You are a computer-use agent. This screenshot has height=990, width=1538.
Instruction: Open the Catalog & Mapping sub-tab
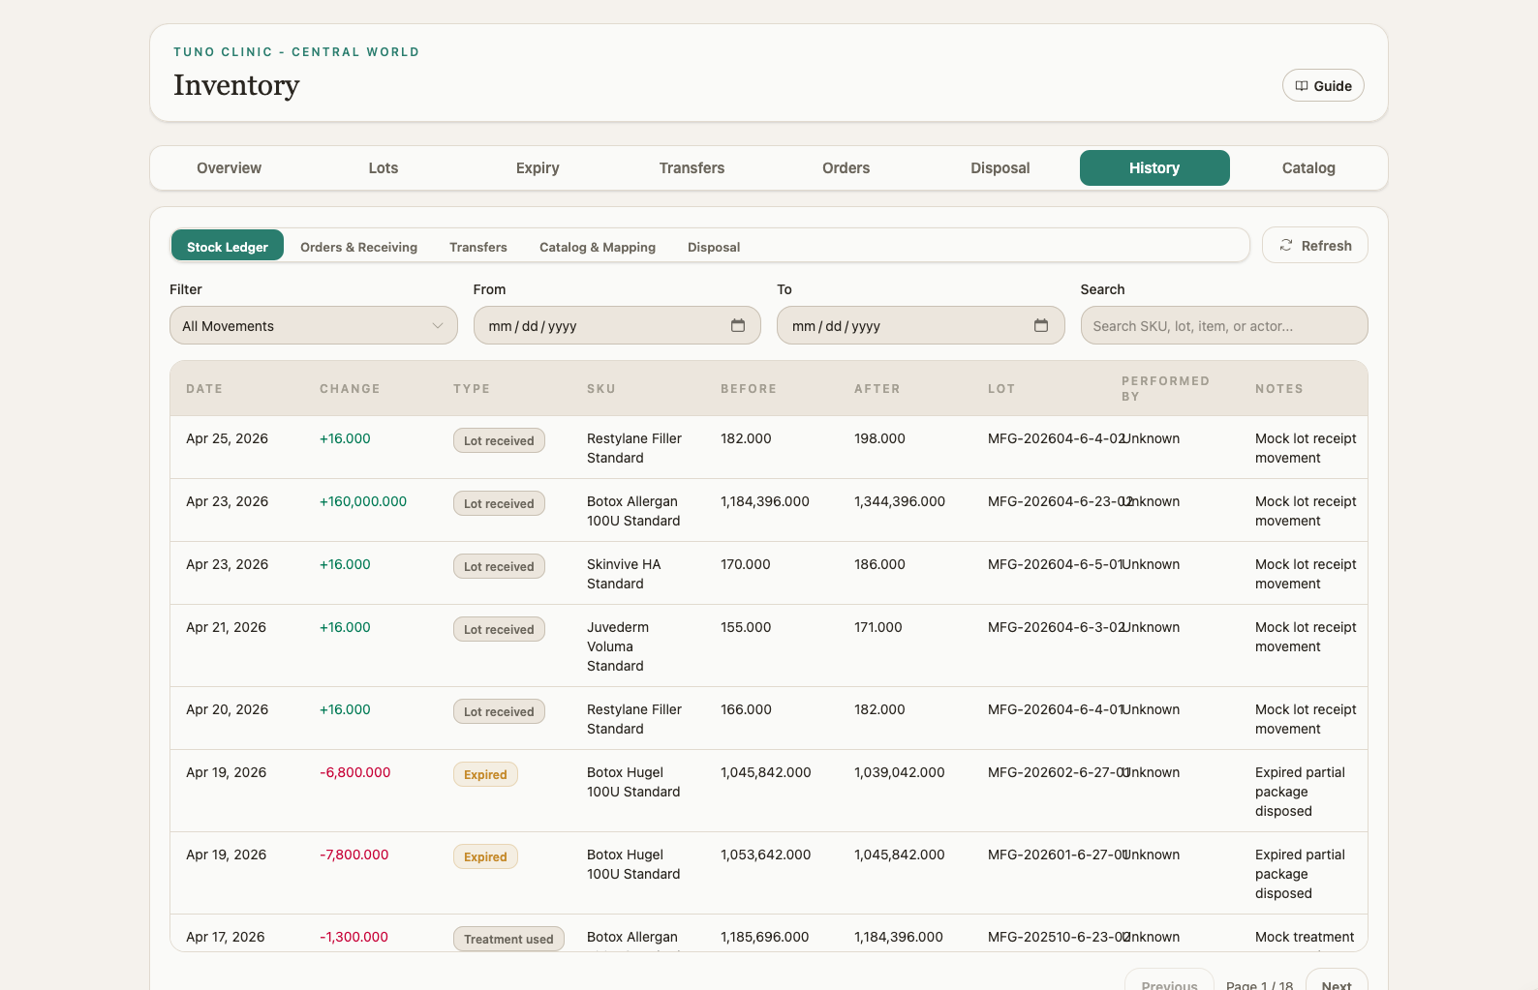point(598,247)
